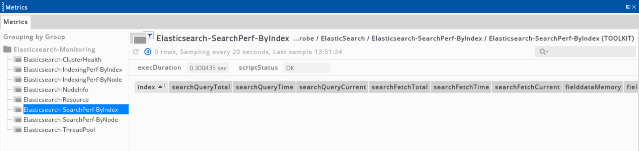Select the Elasticsearch-IndexingPerf-ByIndex metric

72,69
